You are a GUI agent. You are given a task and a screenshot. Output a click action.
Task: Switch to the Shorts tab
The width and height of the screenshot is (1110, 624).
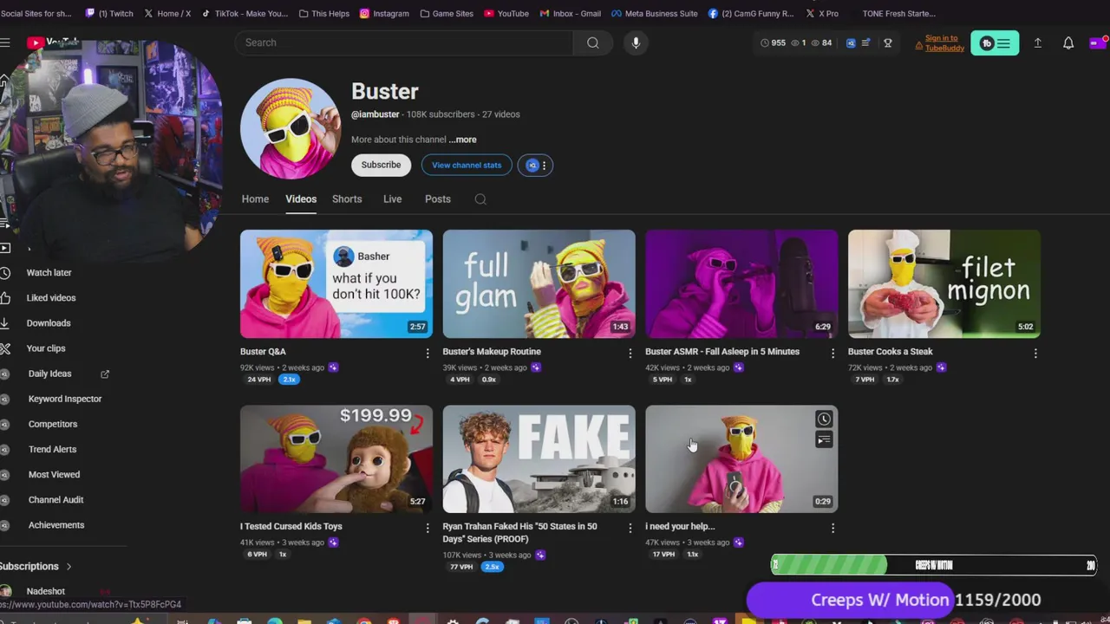347,199
